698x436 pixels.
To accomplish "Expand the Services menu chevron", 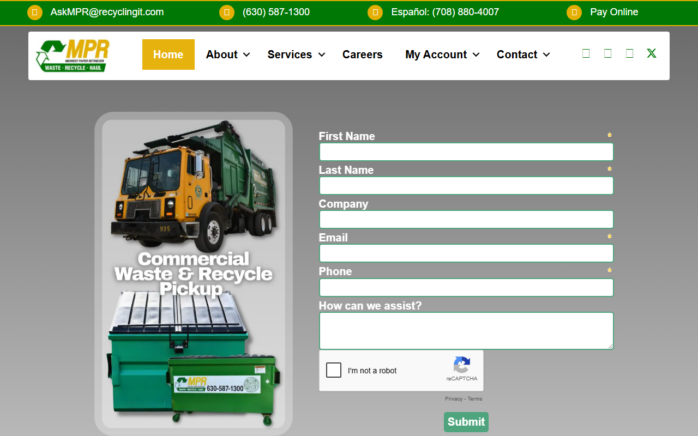I will [x=321, y=55].
